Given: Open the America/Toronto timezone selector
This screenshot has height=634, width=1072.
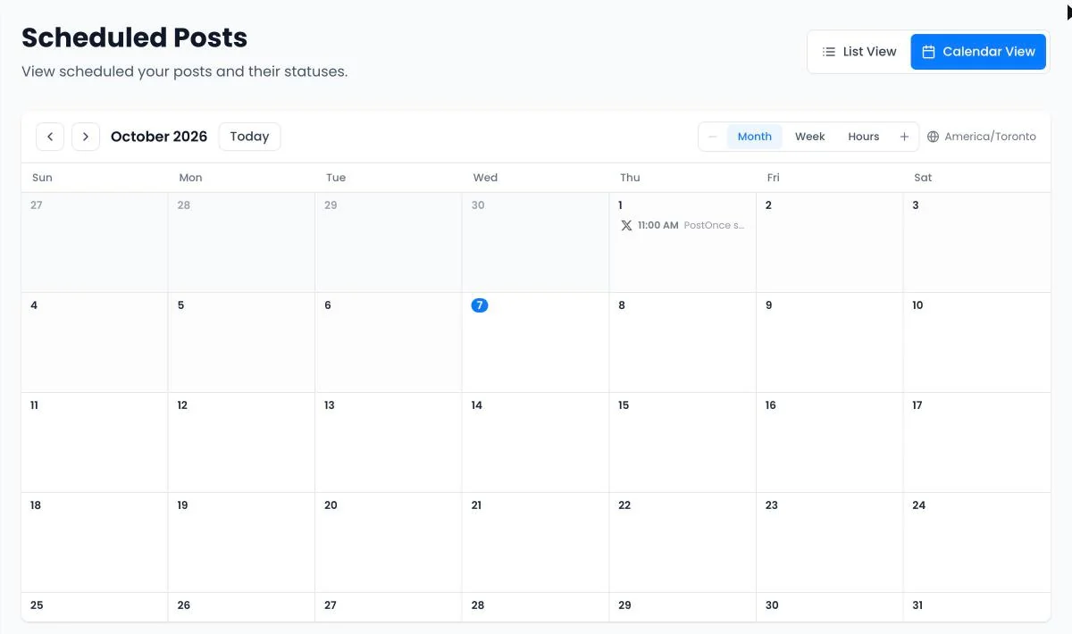Looking at the screenshot, I should 982,137.
